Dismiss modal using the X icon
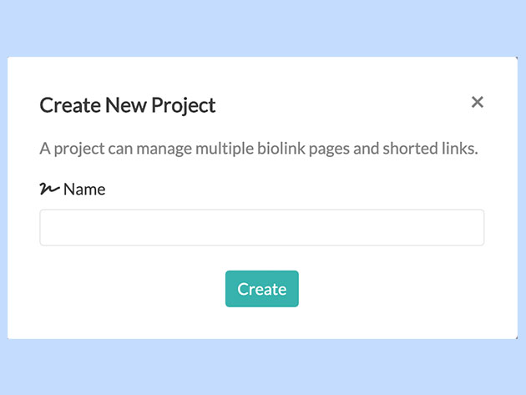The width and height of the screenshot is (526, 395). 478,102
